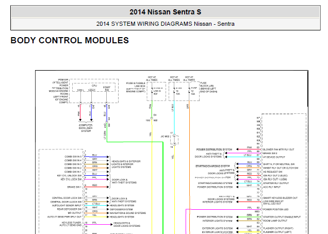Click 'NAVIGATION & SOUND SYSTEMS' label
328x234 pixels.
(x=128, y=213)
